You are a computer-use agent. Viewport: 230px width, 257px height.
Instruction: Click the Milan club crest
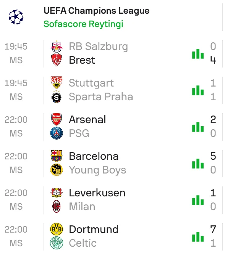57,207
